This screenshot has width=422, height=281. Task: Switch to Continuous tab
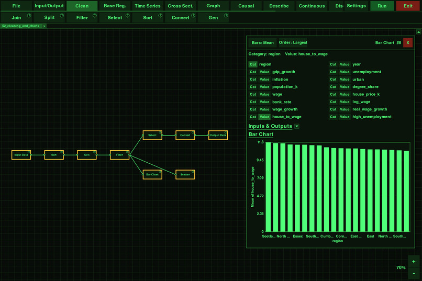(x=312, y=6)
